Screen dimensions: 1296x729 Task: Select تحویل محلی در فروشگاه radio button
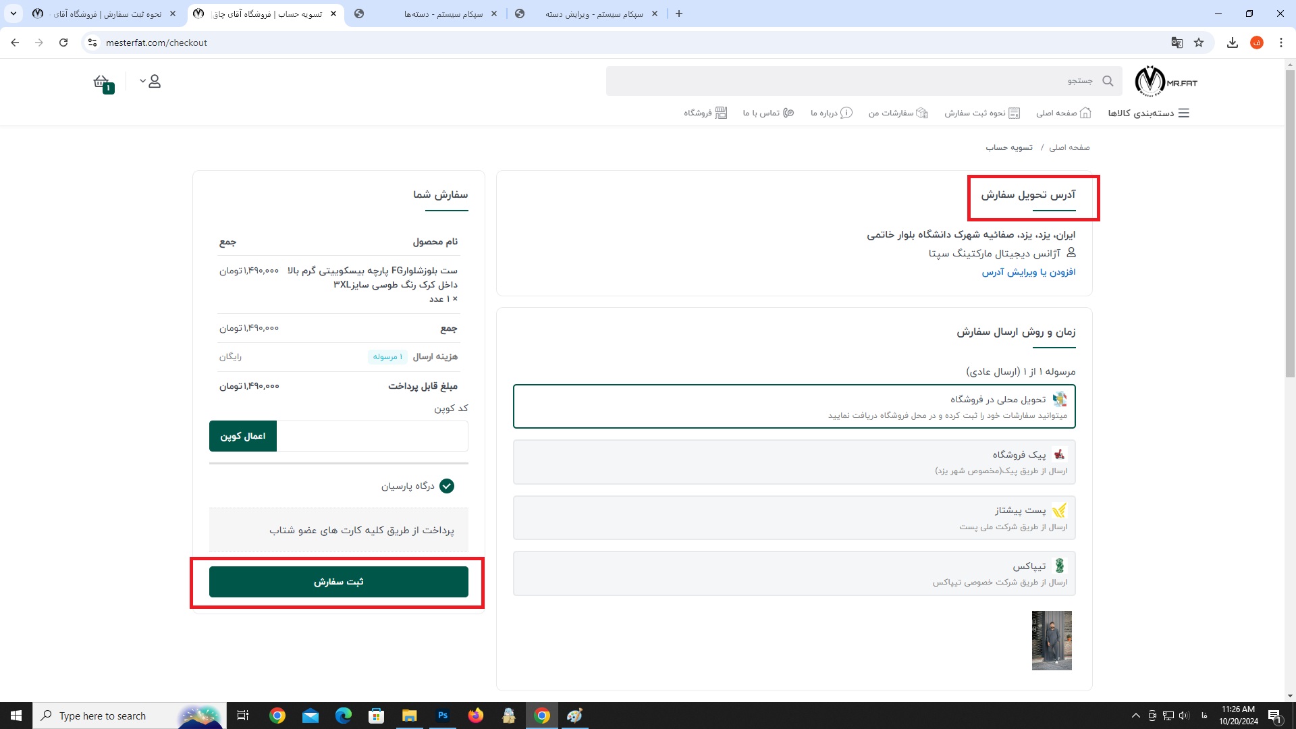pos(793,406)
